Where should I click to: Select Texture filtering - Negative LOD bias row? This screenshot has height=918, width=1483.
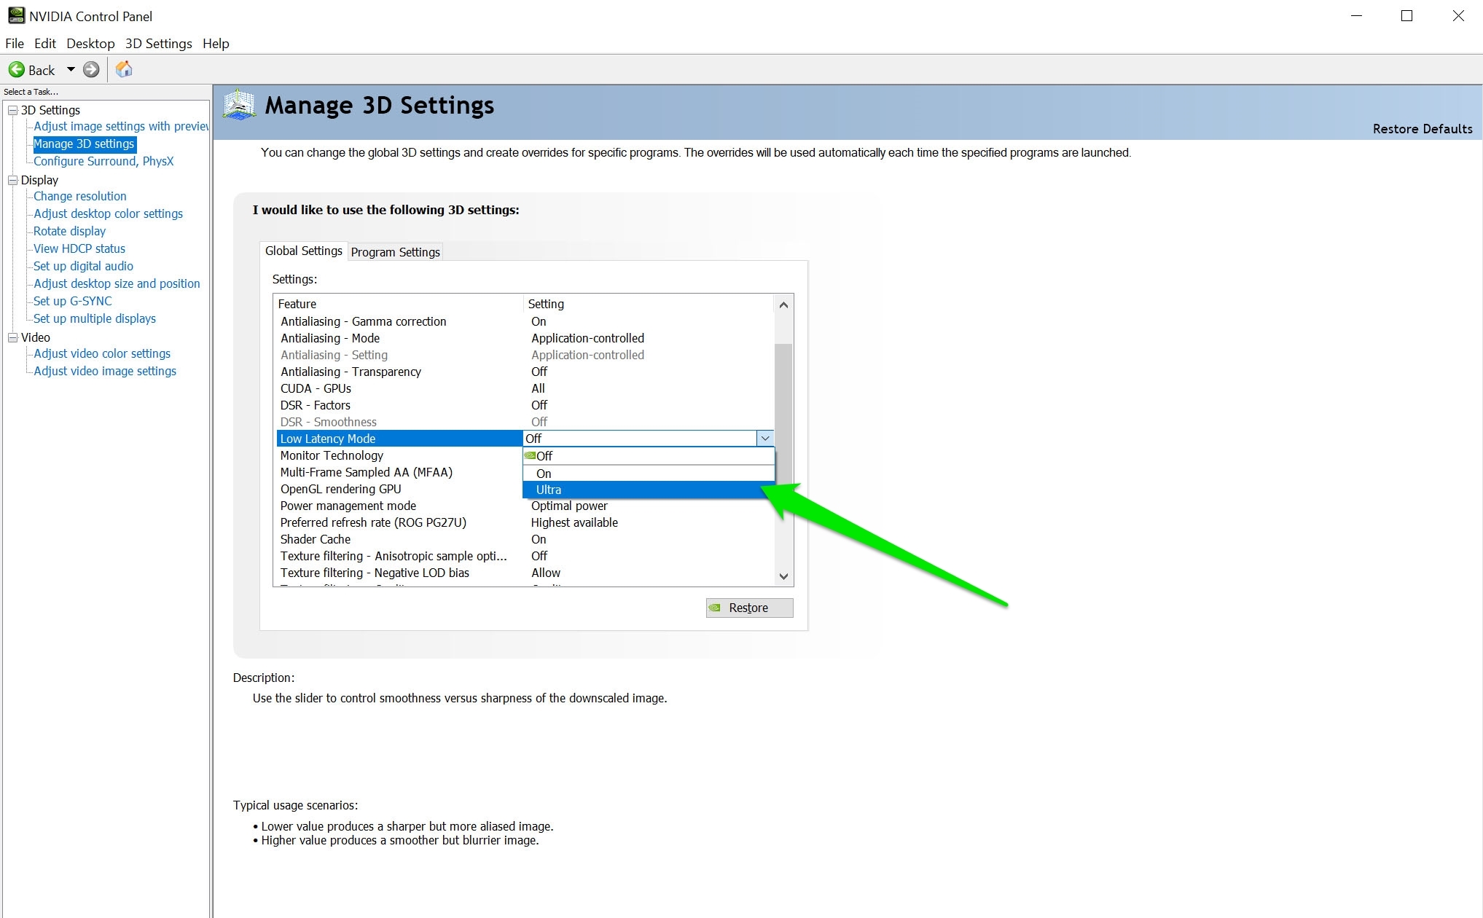[x=524, y=573]
